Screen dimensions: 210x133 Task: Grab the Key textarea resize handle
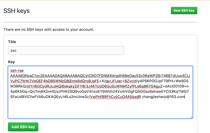(191, 117)
